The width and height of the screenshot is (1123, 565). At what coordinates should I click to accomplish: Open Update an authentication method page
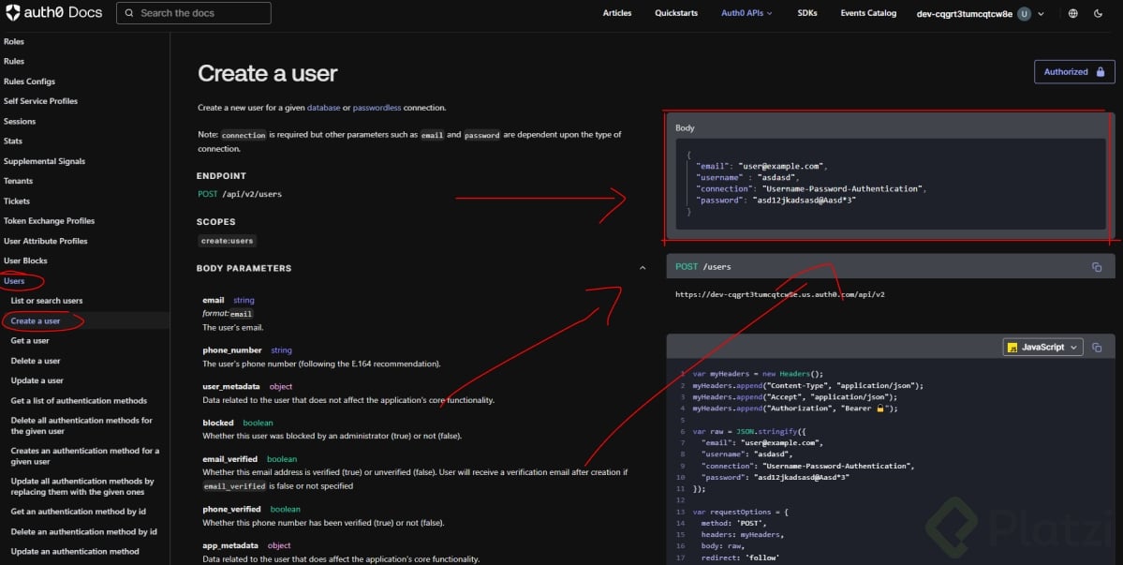coord(75,551)
